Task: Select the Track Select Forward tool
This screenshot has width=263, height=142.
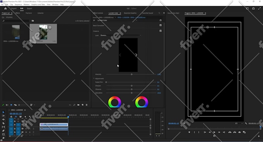Action: point(3,116)
